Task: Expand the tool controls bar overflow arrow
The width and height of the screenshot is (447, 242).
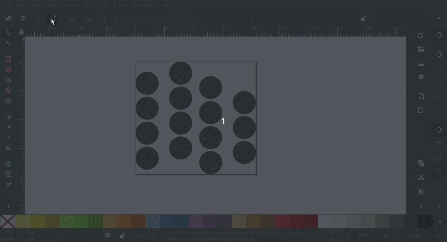Action: click(439, 18)
